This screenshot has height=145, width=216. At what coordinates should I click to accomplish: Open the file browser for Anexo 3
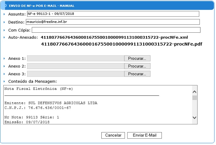[137, 74]
